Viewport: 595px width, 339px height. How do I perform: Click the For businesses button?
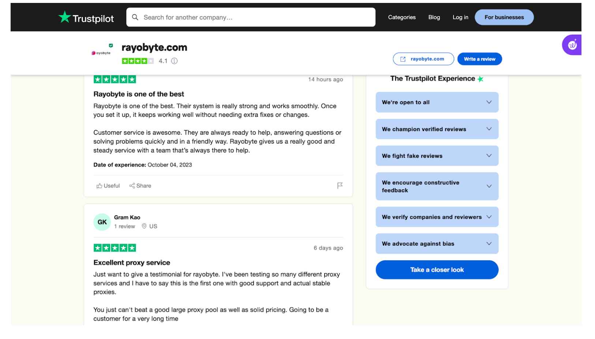tap(504, 17)
